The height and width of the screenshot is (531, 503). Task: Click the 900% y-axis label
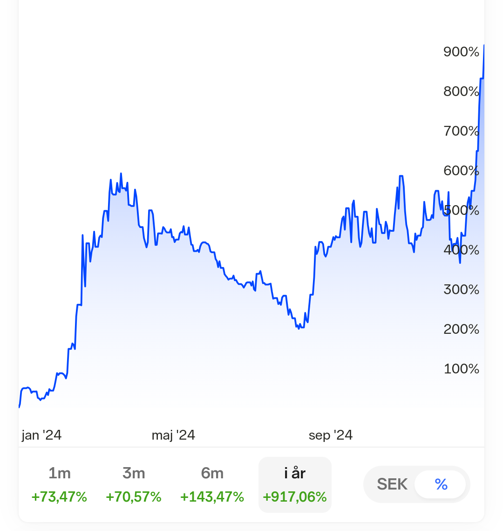pos(461,52)
